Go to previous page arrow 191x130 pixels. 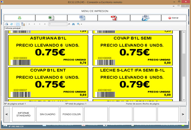click(34, 24)
